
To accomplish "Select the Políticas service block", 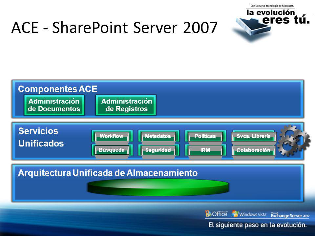I will [205, 136].
